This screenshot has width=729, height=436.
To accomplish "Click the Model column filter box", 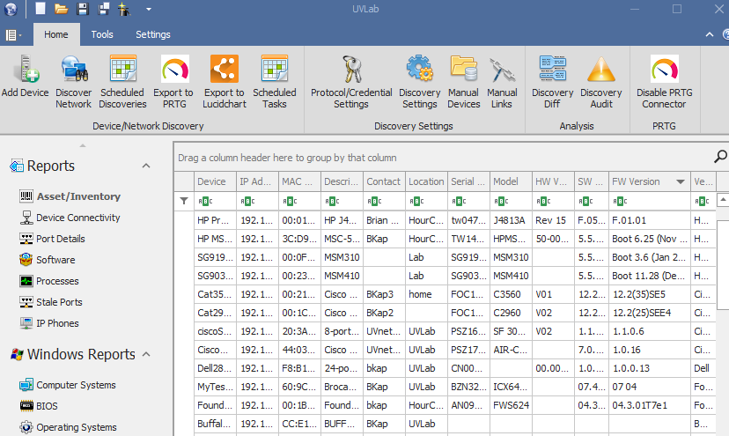I will pyautogui.click(x=511, y=201).
